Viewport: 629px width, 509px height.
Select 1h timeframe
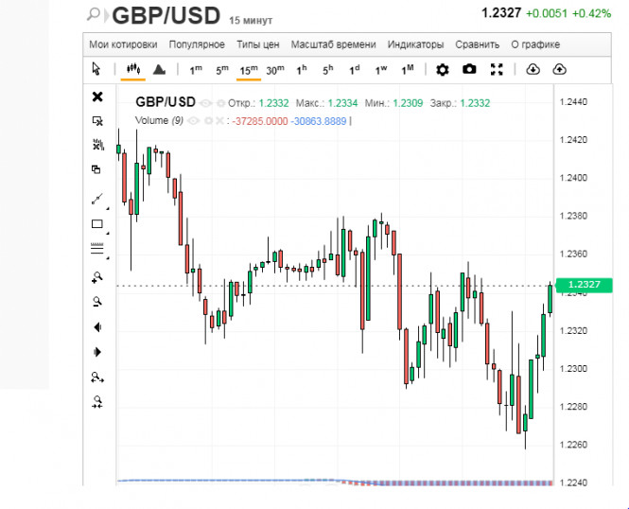[302, 70]
